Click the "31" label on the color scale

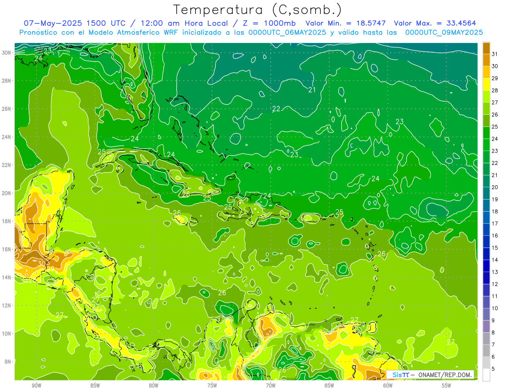point(495,54)
